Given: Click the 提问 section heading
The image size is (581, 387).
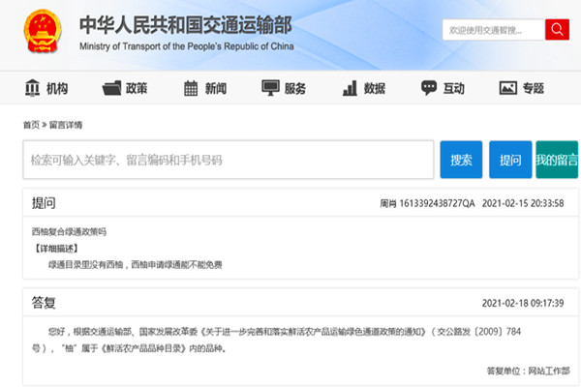Looking at the screenshot, I should pos(44,204).
